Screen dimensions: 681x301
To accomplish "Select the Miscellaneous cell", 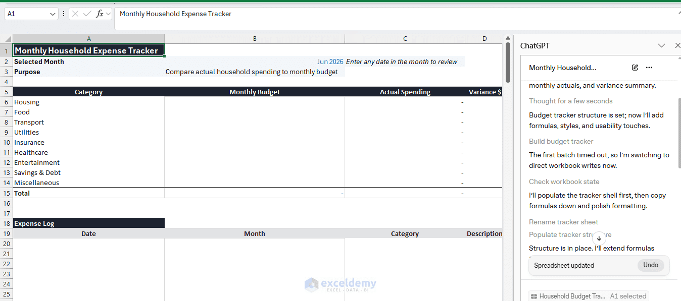I will (x=89, y=183).
